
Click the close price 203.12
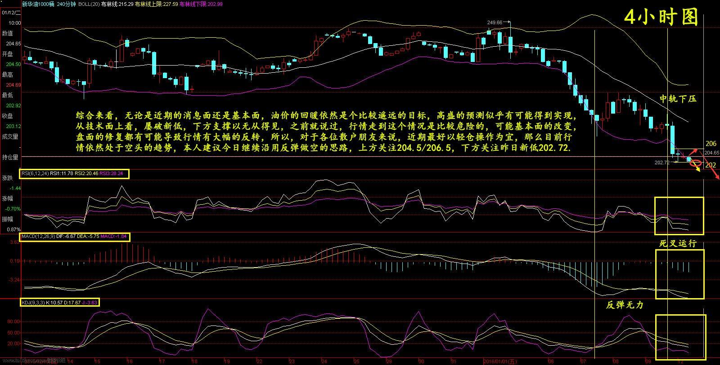coord(13,126)
